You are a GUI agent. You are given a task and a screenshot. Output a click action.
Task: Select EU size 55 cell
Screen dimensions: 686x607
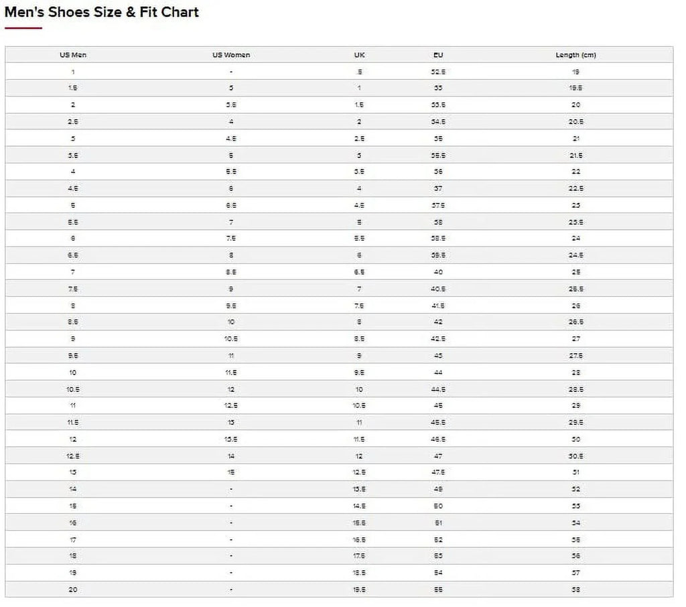(x=438, y=590)
